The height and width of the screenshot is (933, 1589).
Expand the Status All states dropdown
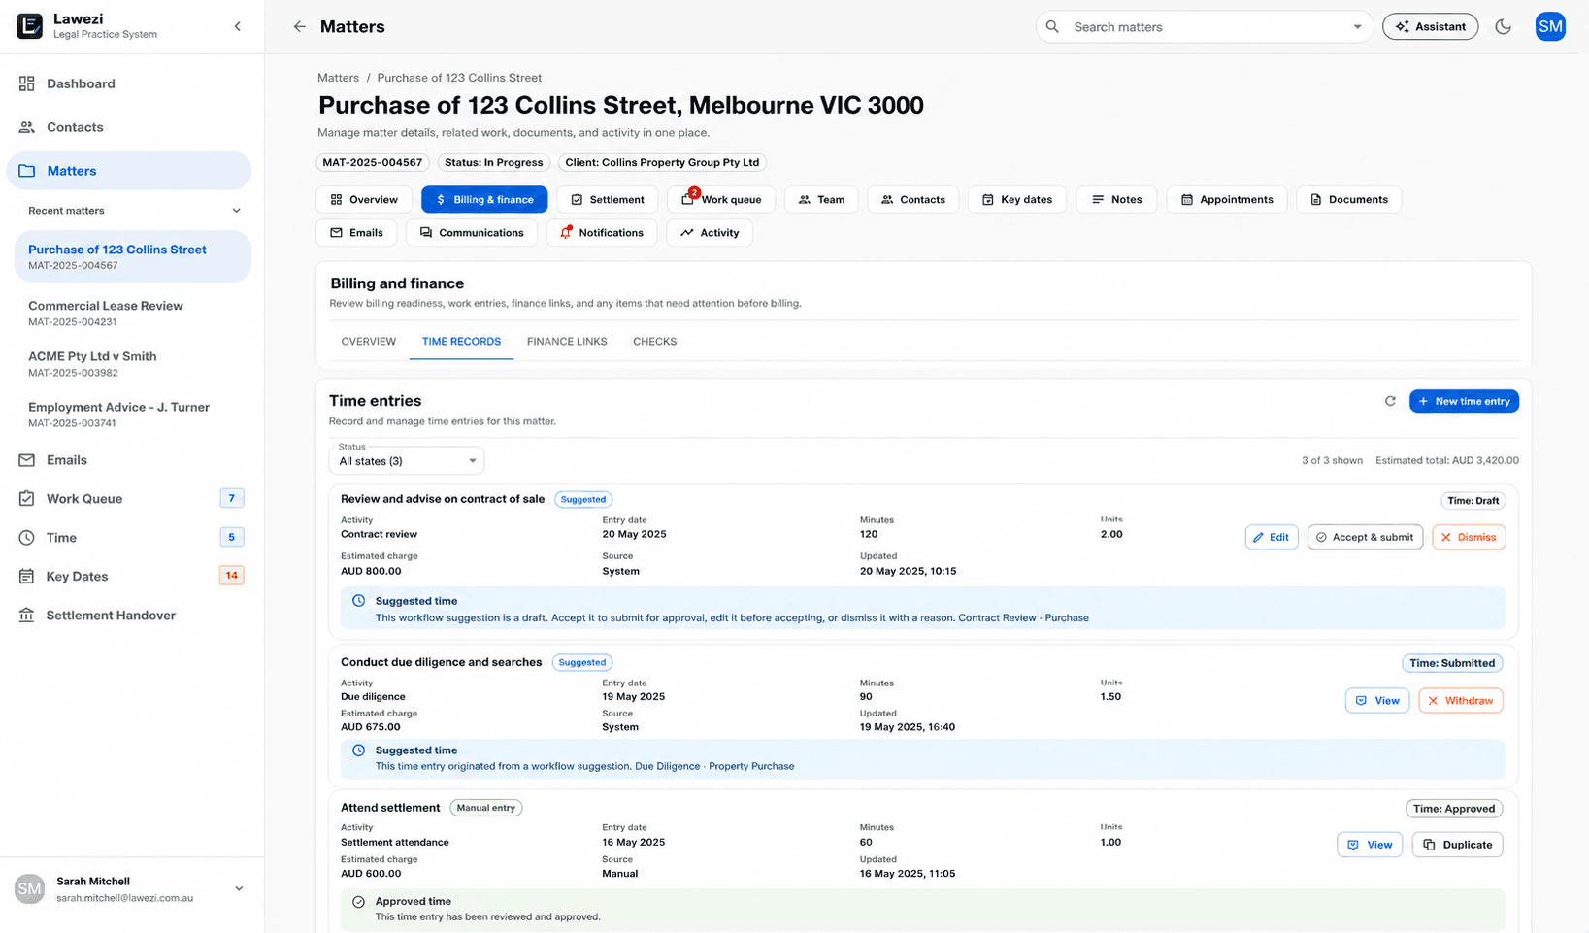[407, 461]
